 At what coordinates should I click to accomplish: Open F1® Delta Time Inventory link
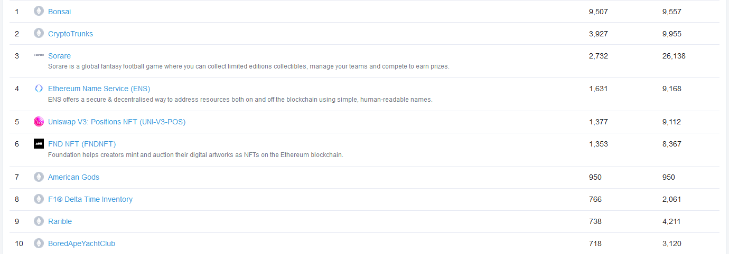click(90, 199)
